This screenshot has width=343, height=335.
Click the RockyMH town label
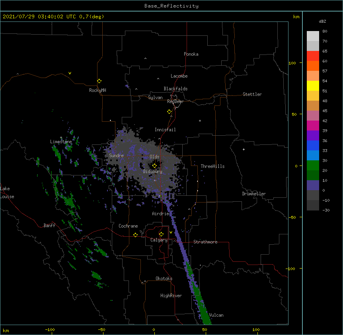pyautogui.click(x=97, y=90)
